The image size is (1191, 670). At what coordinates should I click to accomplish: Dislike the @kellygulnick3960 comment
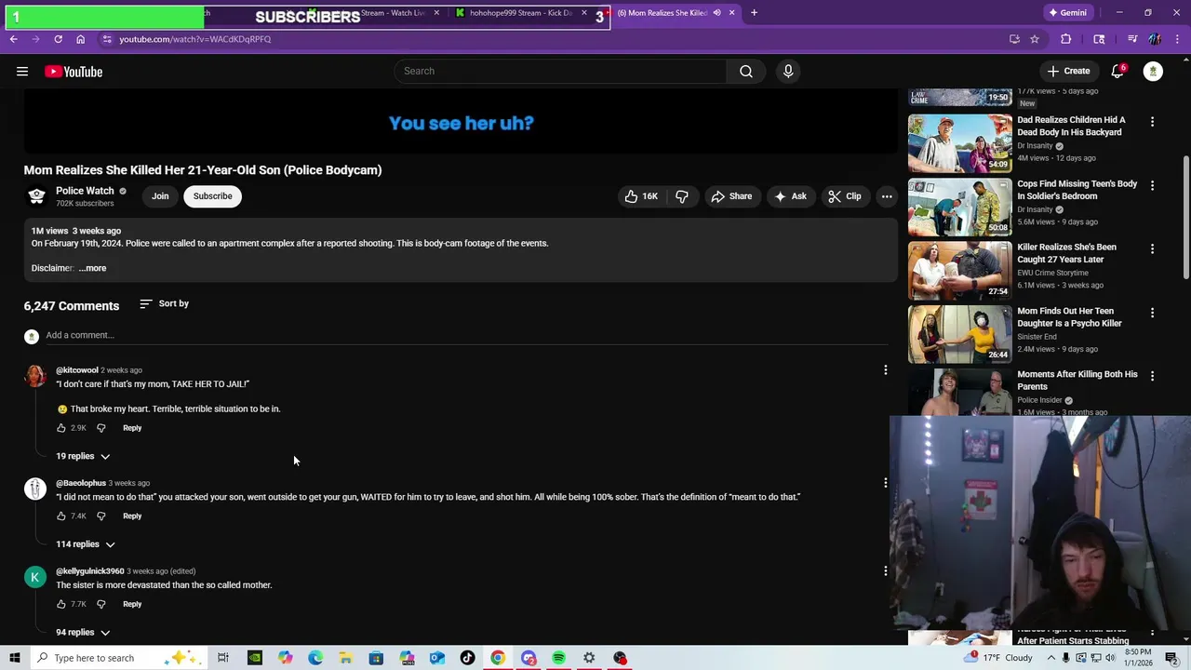101,605
